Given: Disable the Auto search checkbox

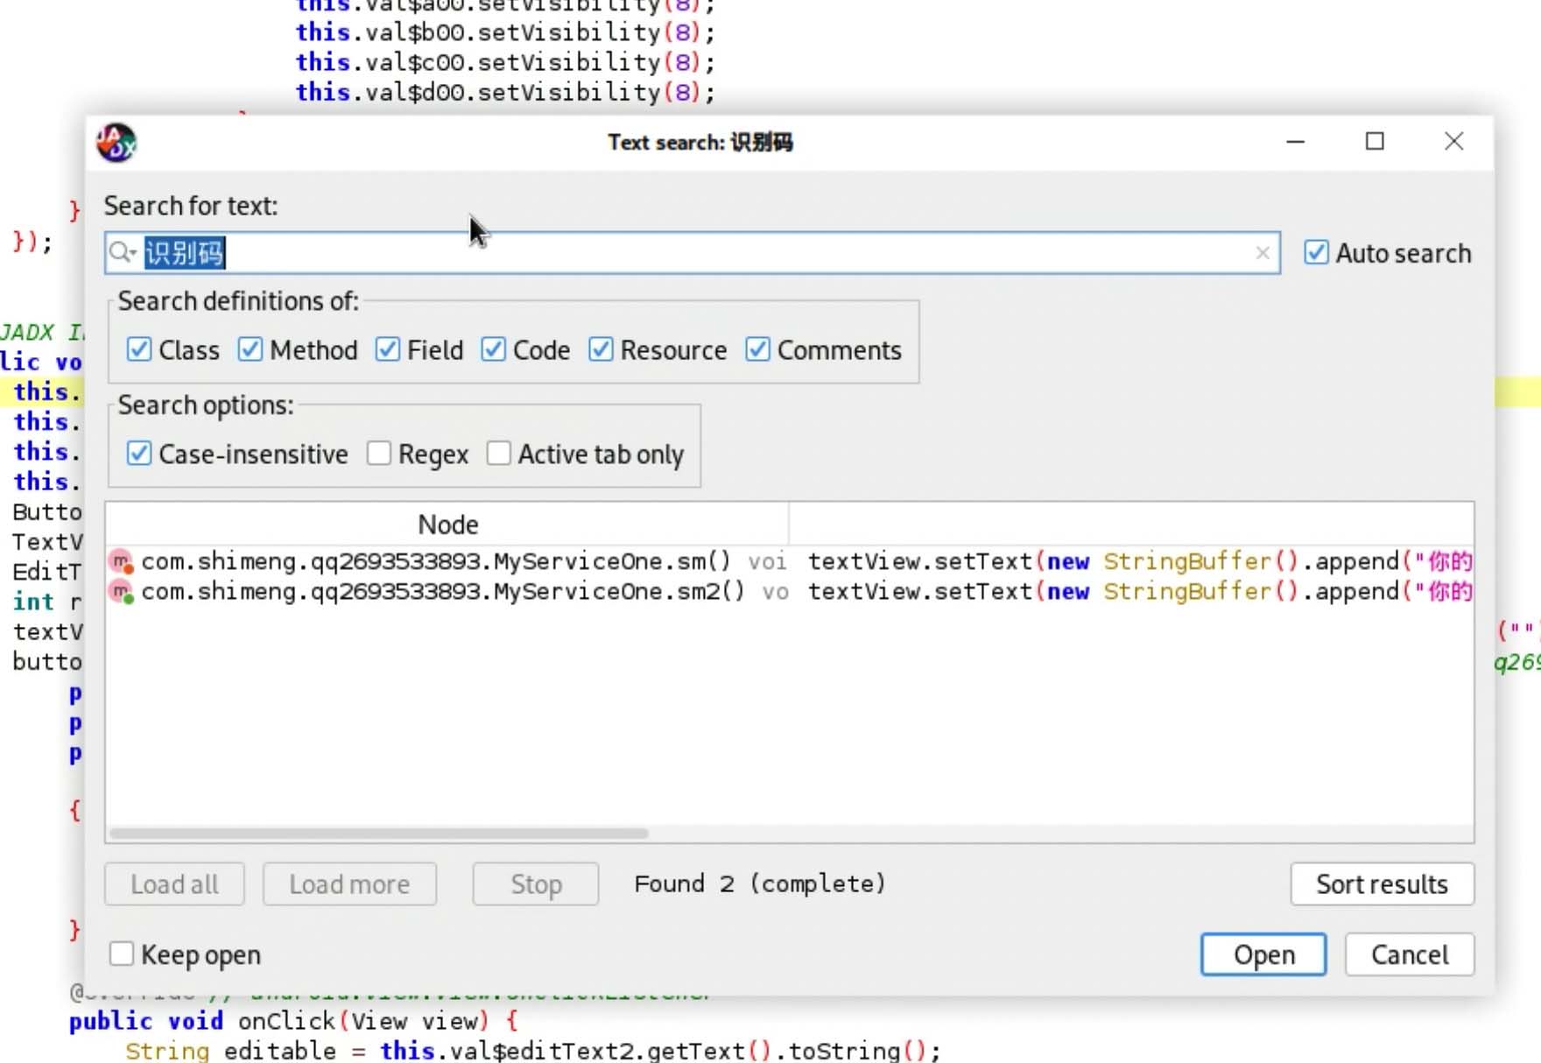Looking at the screenshot, I should [1316, 253].
